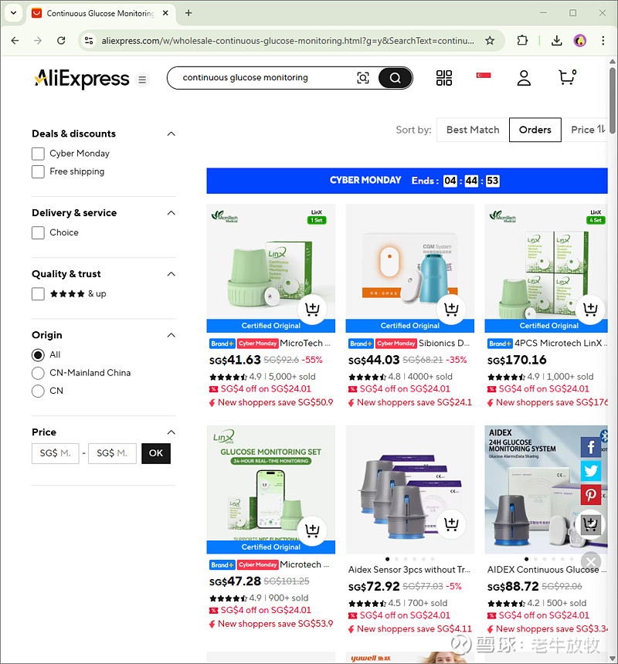Click the AliExpress logo
618x664 pixels.
click(x=82, y=78)
